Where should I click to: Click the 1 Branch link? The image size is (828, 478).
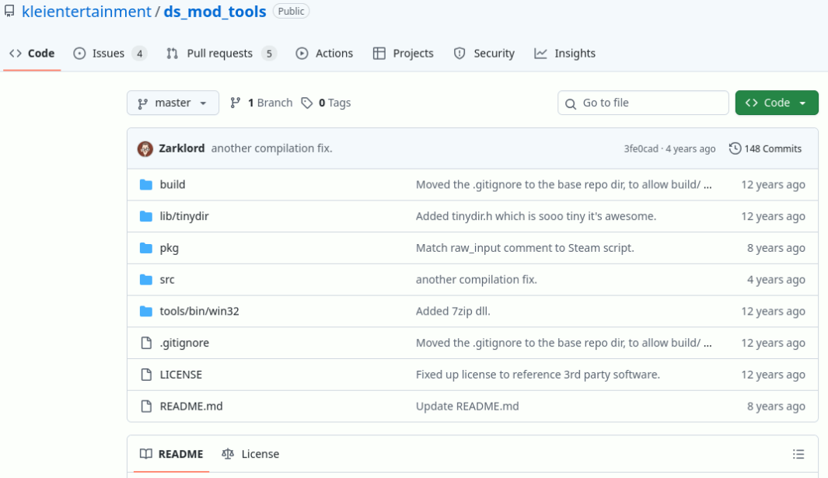(261, 103)
